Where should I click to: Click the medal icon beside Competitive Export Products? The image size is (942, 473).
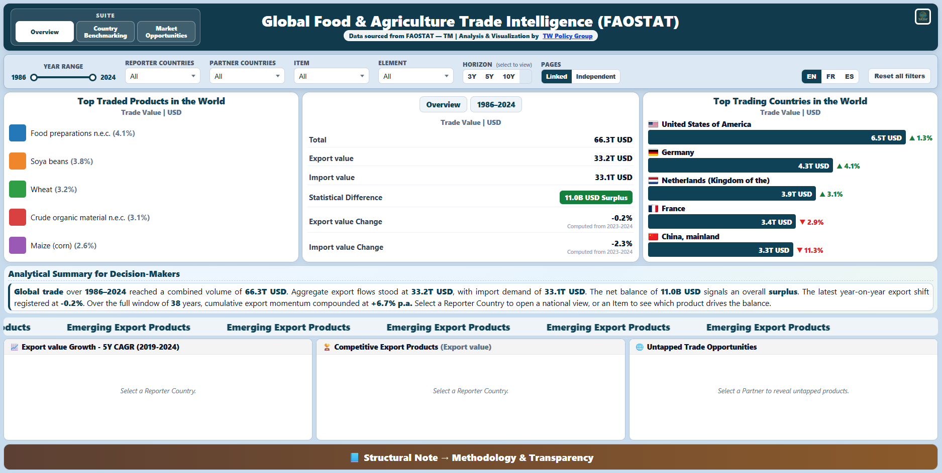point(327,347)
